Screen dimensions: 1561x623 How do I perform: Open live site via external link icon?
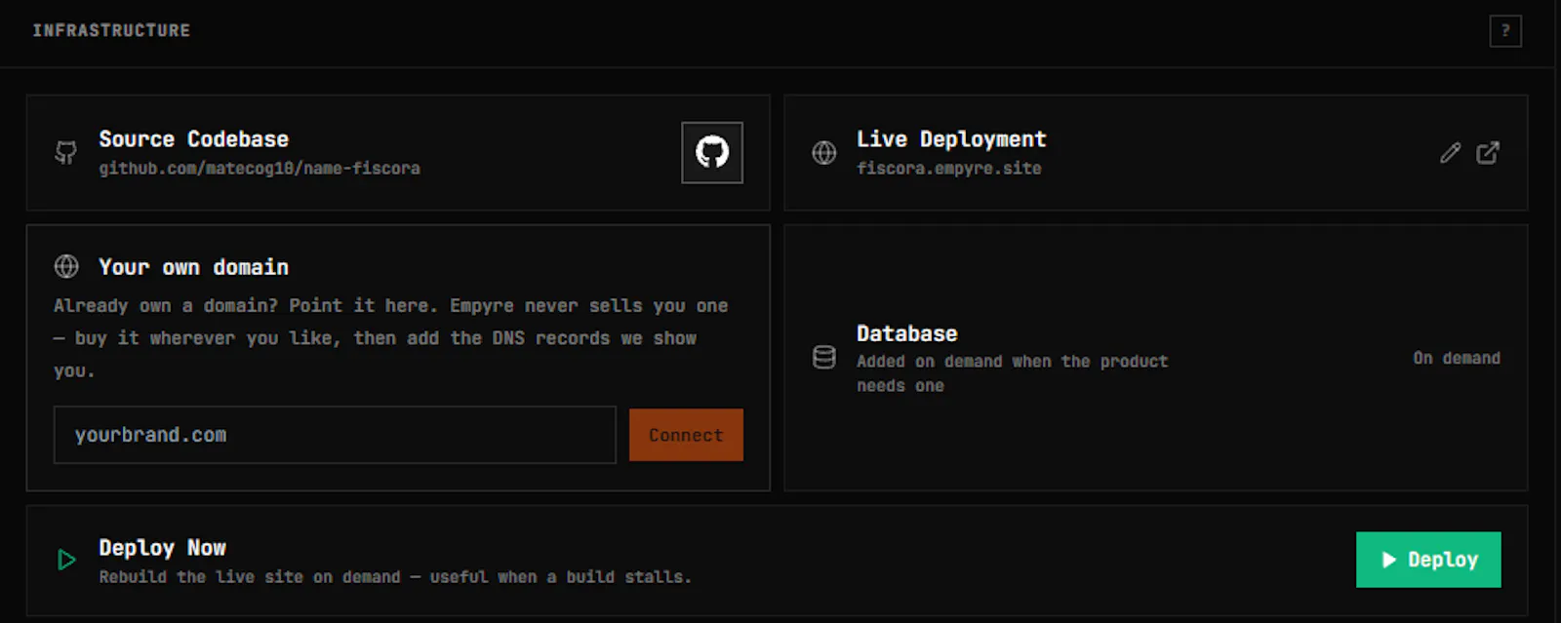(1488, 153)
